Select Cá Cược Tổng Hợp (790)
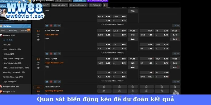Screen dimensions: 211x105 (13, 77)
